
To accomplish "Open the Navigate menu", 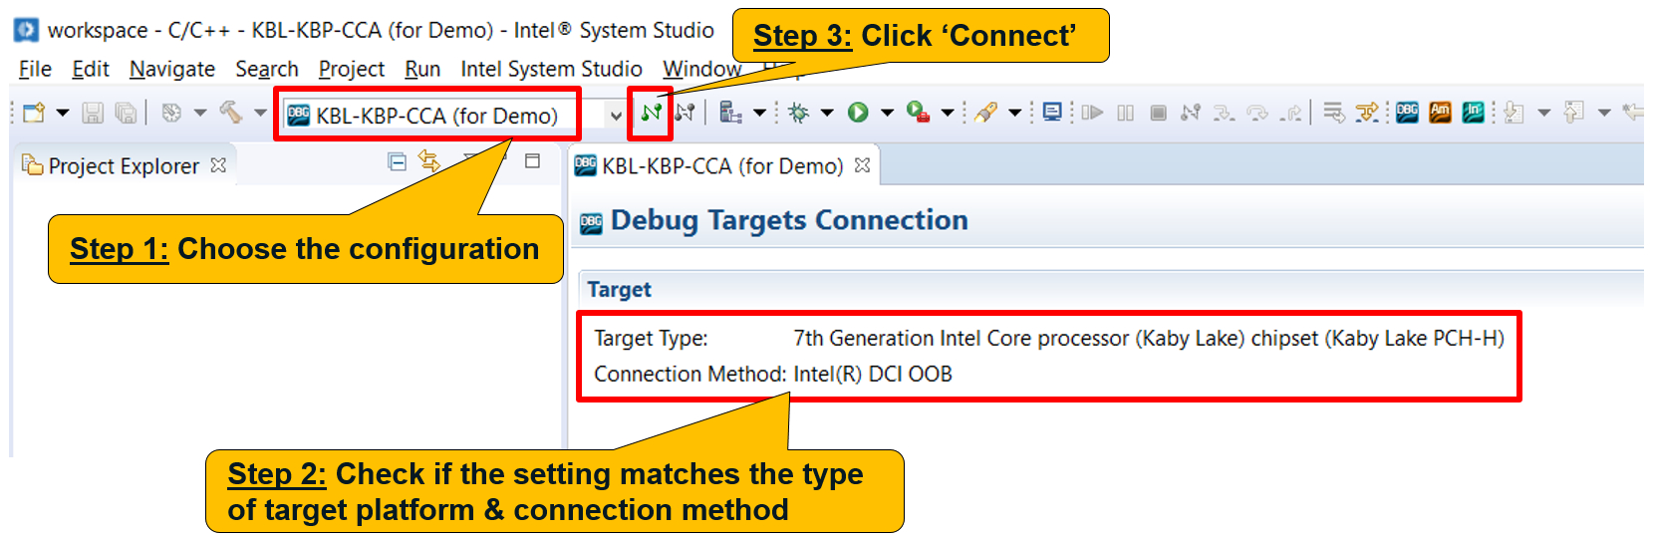I will pyautogui.click(x=172, y=69).
